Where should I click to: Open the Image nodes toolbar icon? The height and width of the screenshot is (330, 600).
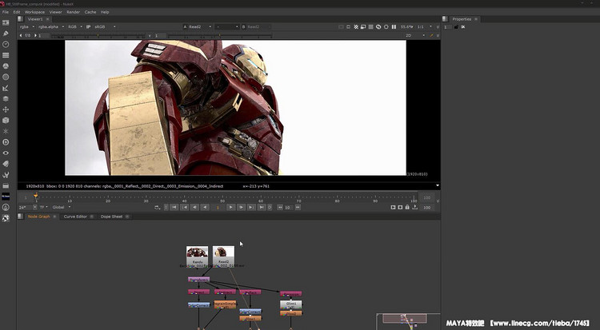point(6,22)
